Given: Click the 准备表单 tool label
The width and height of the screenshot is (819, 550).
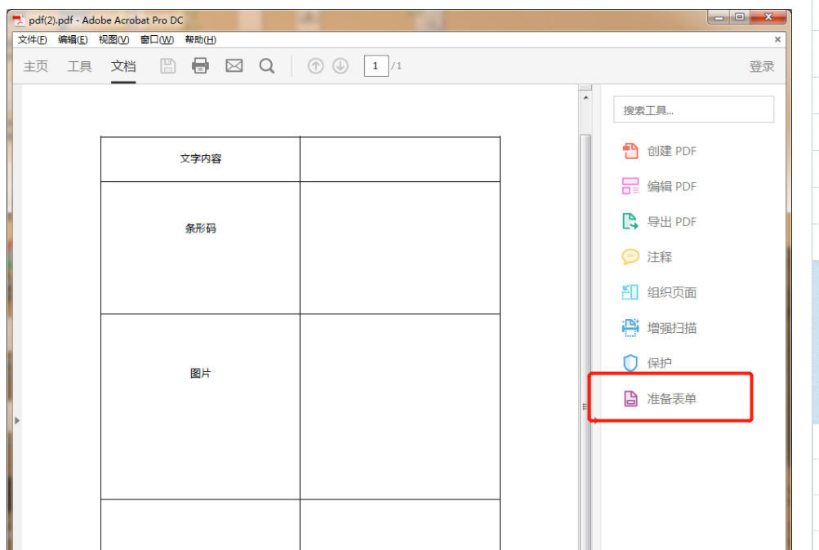Looking at the screenshot, I should tap(672, 399).
